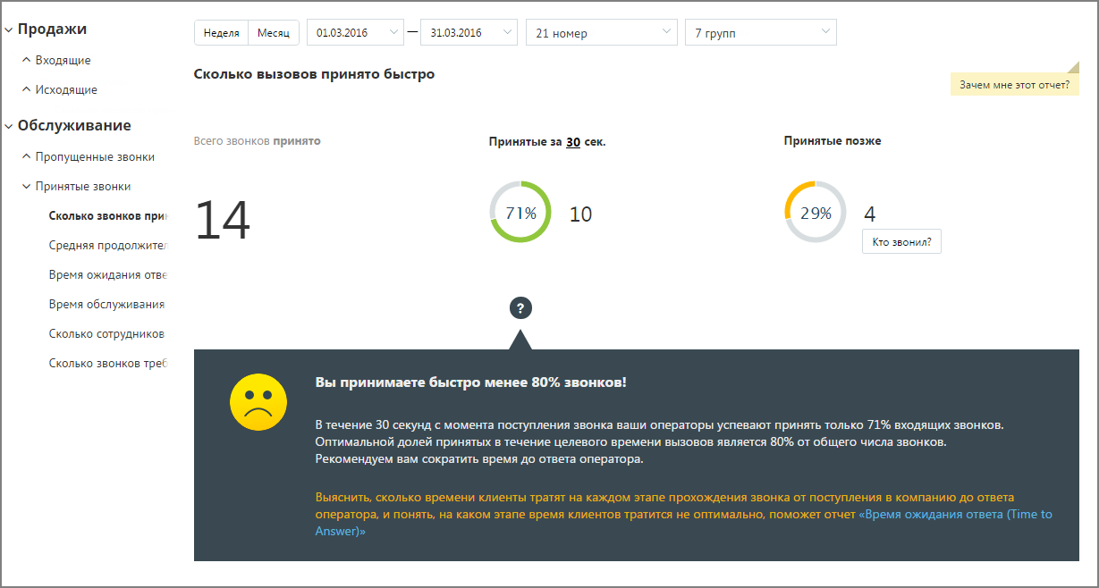Screen dimensions: 1099x588
Task: Collapse the Продажи section chevron
Action: point(9,29)
